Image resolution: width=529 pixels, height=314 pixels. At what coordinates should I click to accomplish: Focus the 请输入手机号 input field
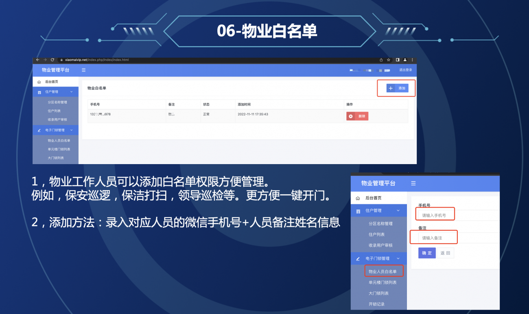[x=459, y=215]
